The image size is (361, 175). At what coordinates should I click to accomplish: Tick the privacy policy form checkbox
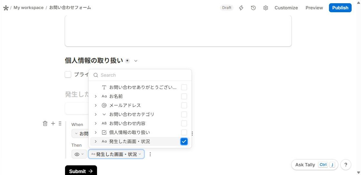(68, 74)
